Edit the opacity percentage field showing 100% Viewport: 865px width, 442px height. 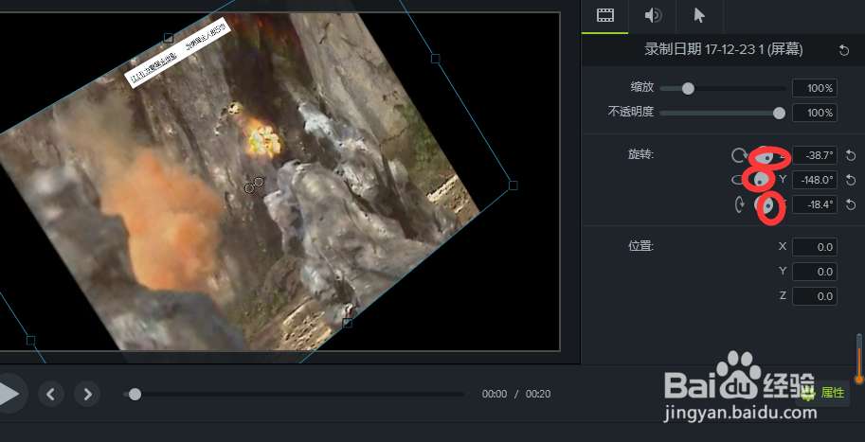pos(814,113)
